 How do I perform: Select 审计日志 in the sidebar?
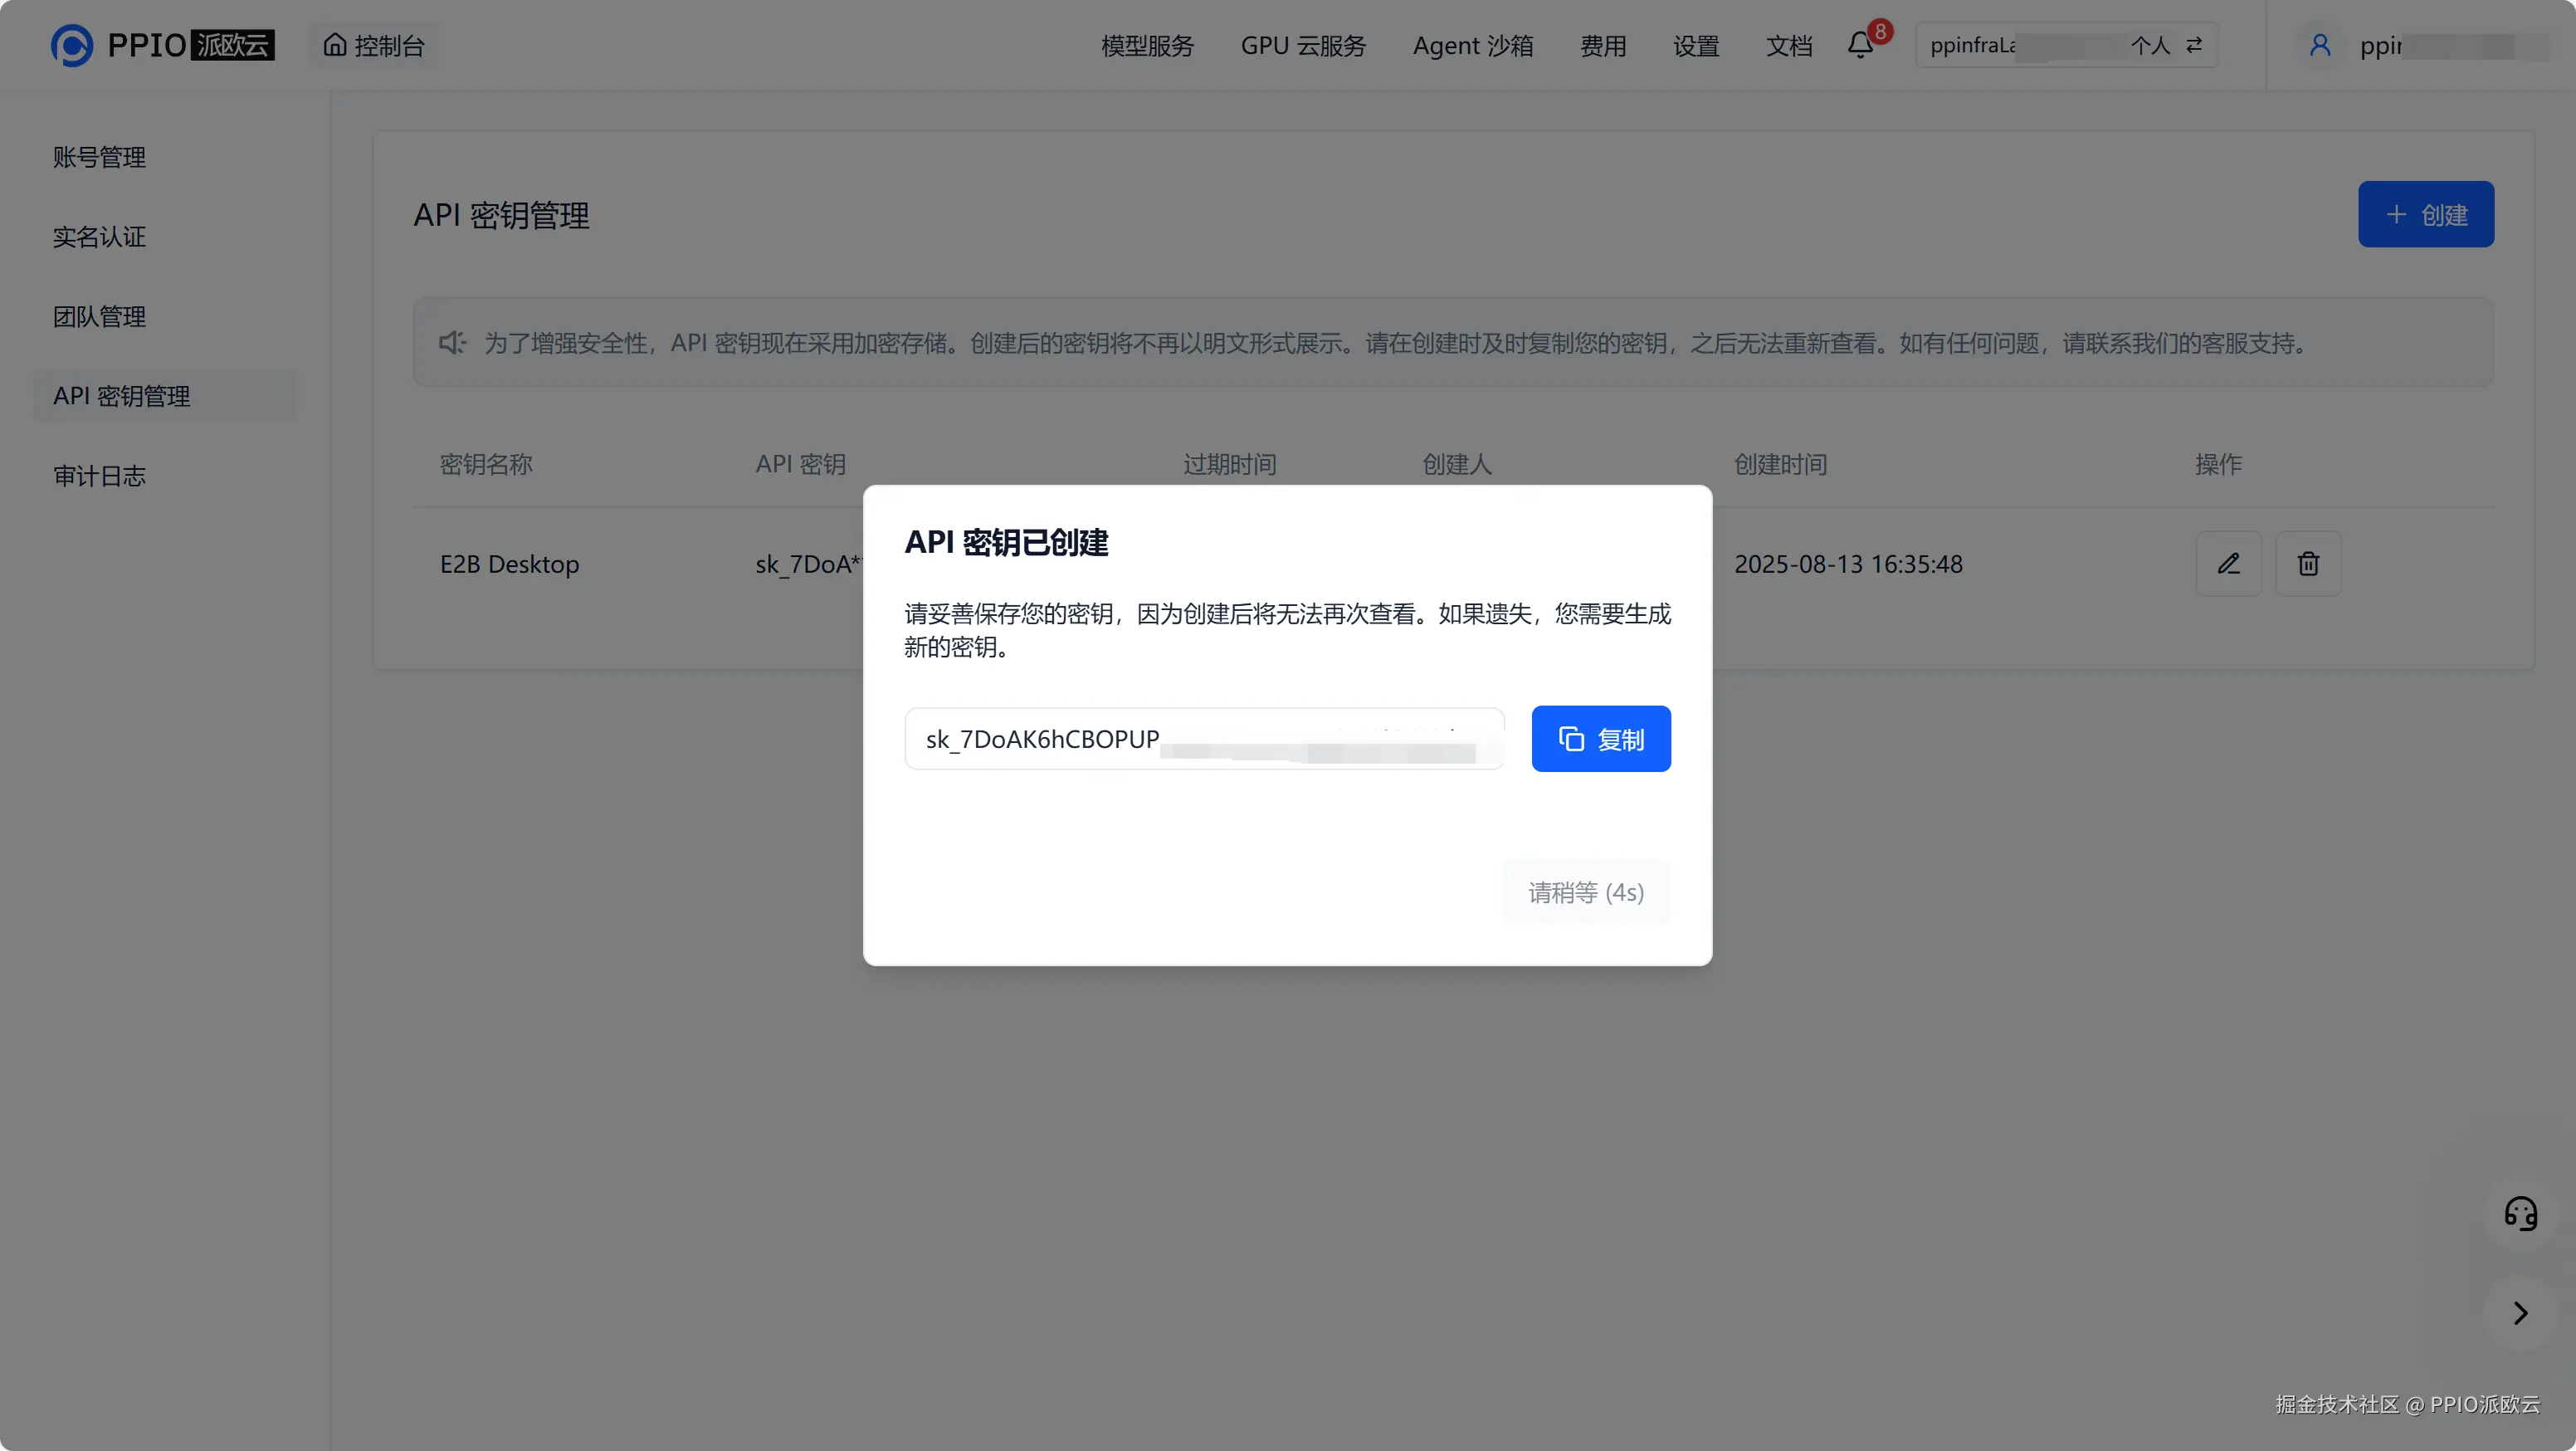pos(99,476)
